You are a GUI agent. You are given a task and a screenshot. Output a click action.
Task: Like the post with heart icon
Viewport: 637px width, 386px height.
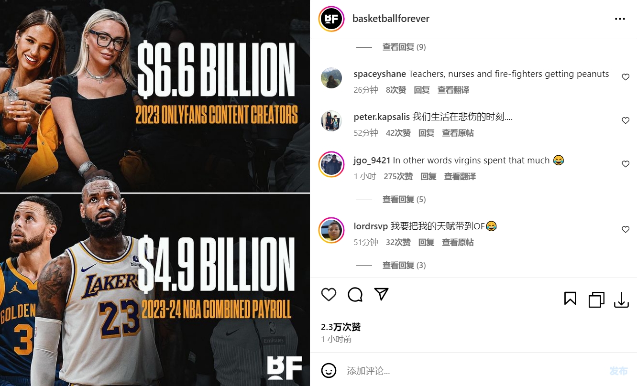329,295
